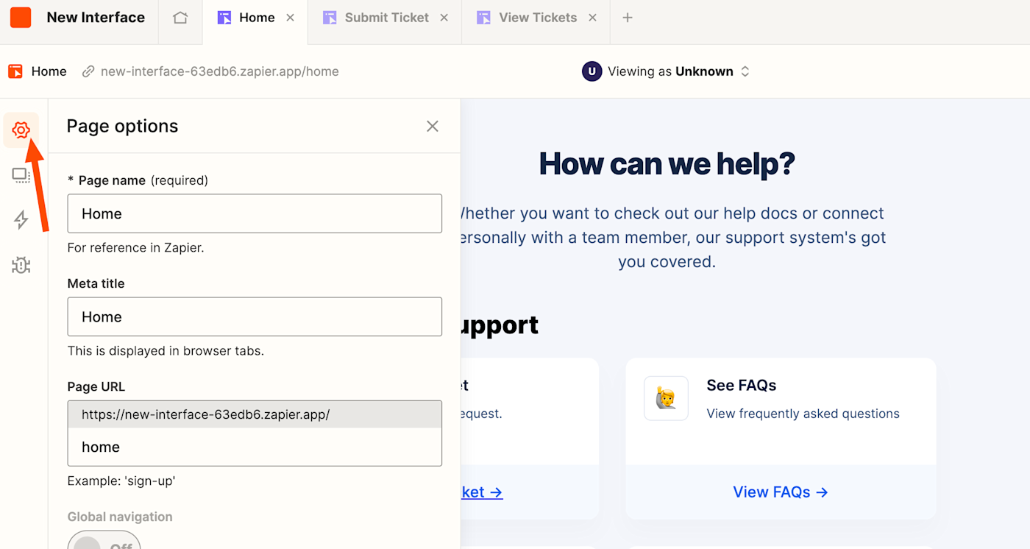Click the link icon beside the URL

point(88,71)
